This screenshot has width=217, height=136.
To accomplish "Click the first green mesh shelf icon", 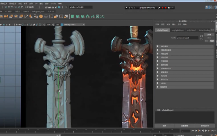I will coord(73,16).
